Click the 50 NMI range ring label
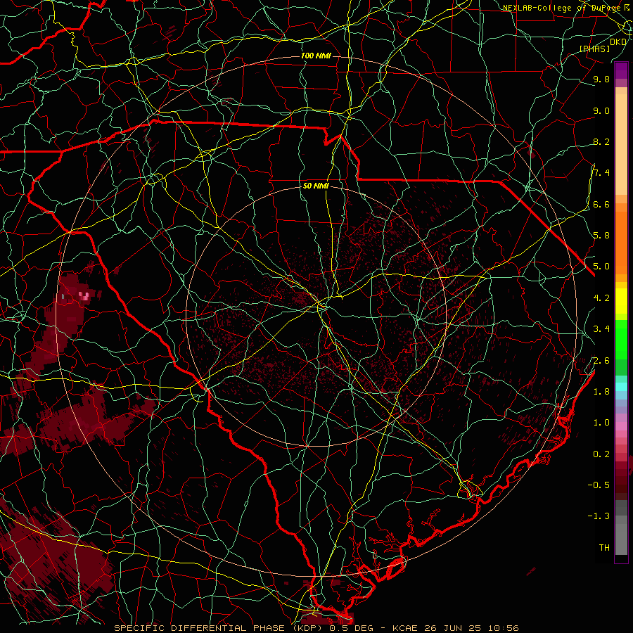The image size is (633, 633). [316, 186]
